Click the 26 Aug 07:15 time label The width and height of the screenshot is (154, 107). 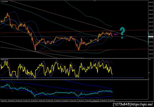19,101
